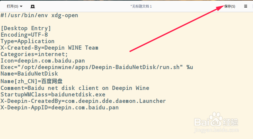This screenshot has width=253, height=139.
Task: Click the Comment=Baidu net disk client line
Action: click(x=75, y=88)
